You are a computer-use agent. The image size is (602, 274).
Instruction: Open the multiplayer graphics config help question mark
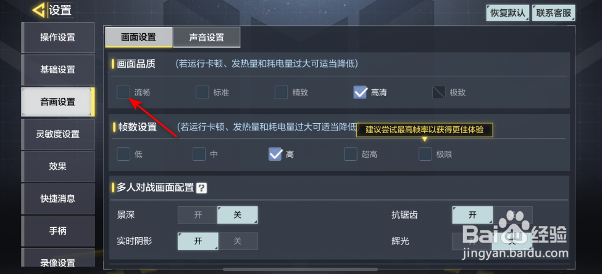click(x=201, y=188)
